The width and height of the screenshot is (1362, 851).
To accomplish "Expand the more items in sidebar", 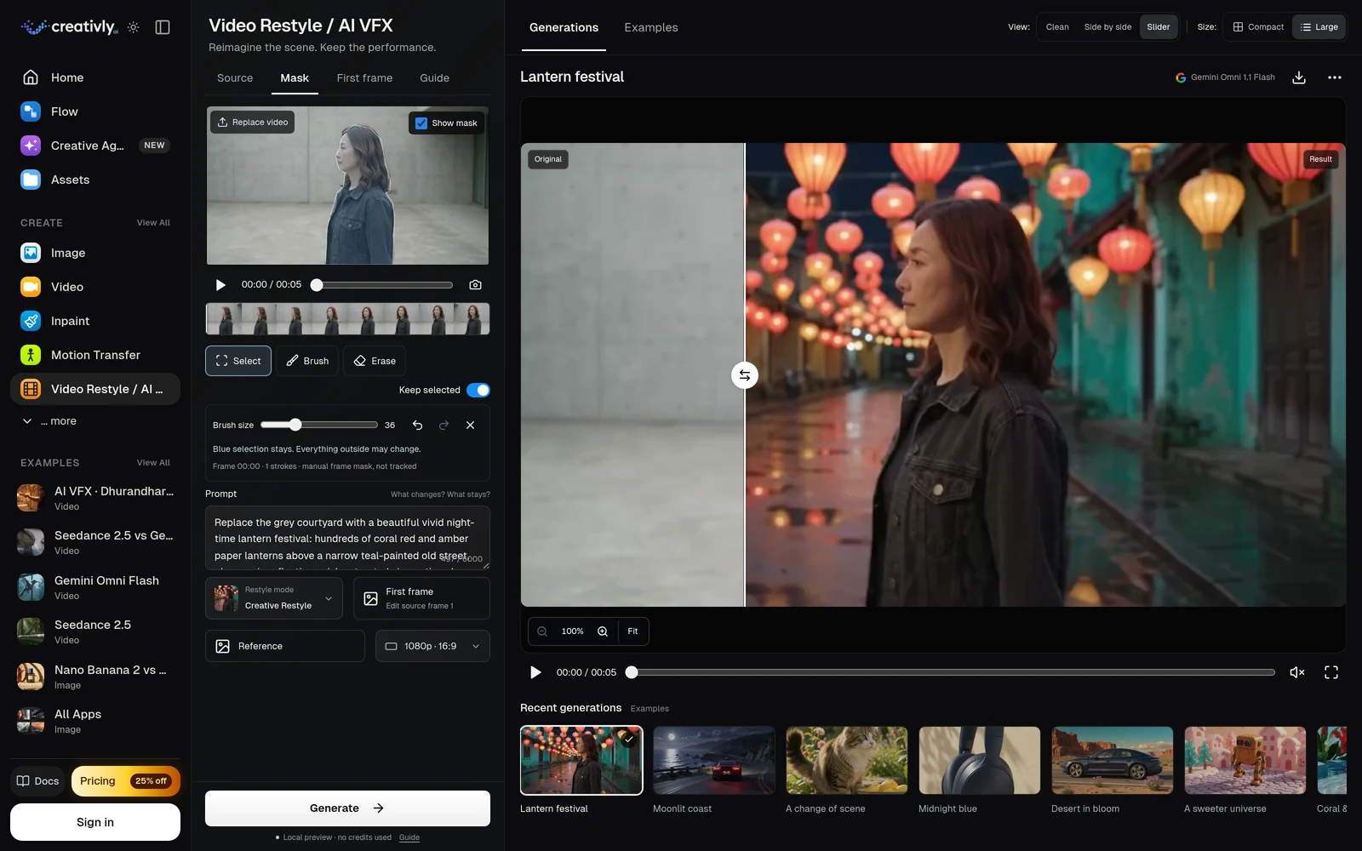I will pos(49,421).
